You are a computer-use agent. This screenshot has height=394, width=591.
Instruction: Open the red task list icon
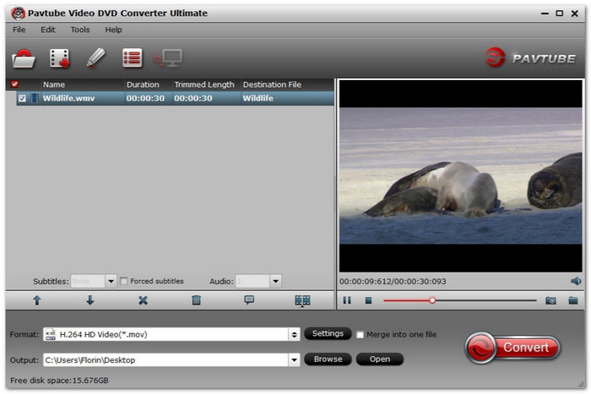(133, 58)
